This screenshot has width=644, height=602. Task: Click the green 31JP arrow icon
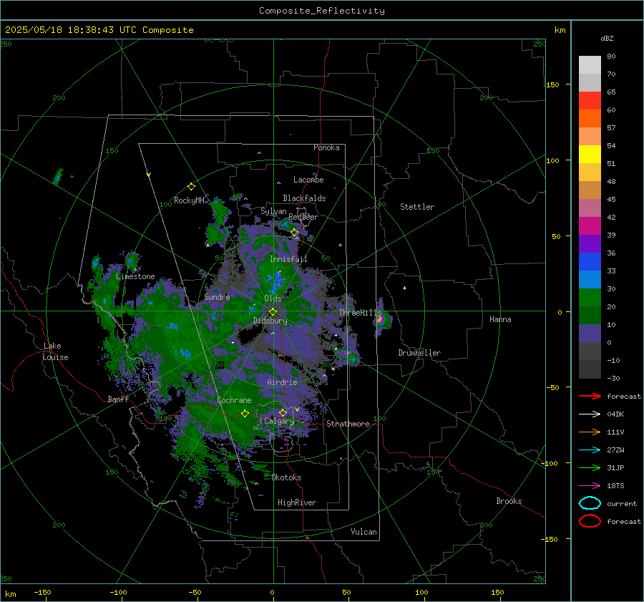[x=590, y=467]
